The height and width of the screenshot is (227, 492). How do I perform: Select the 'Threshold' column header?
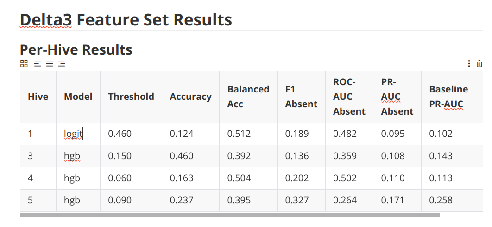tap(131, 97)
